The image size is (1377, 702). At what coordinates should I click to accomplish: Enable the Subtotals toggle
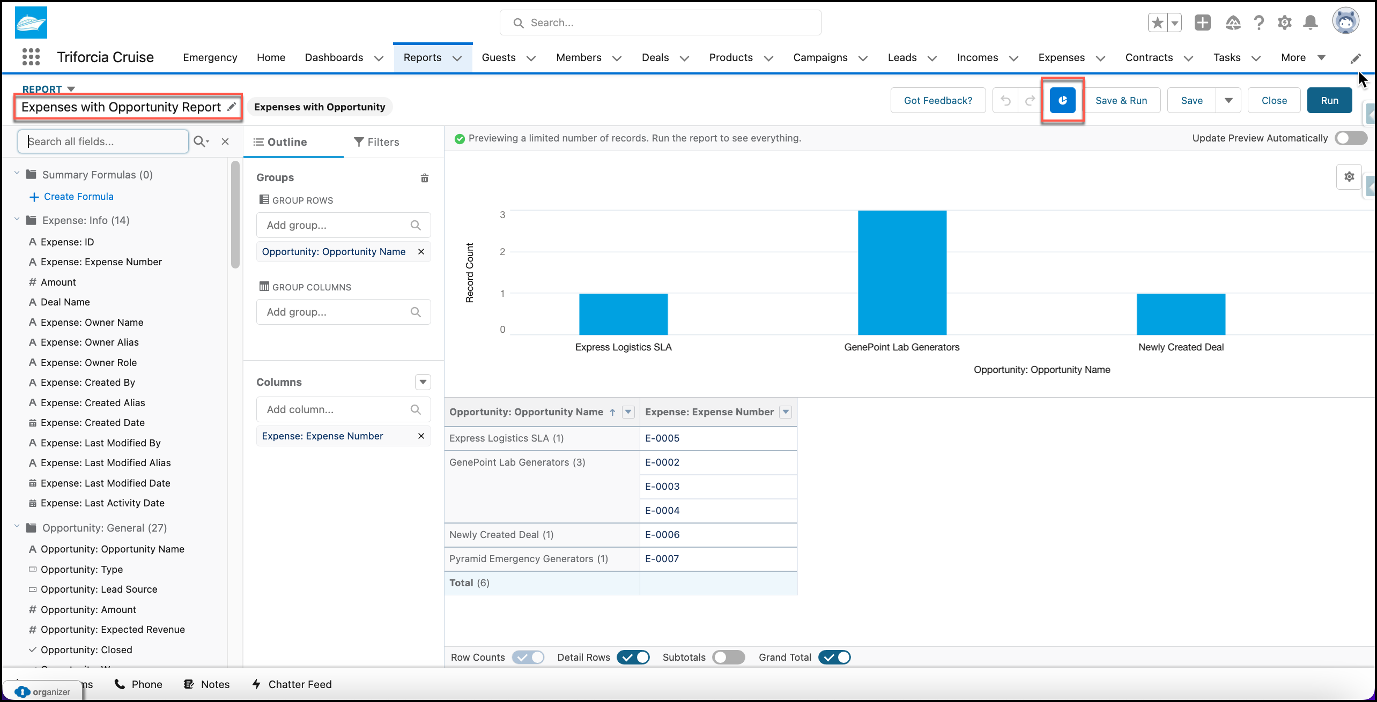728,657
